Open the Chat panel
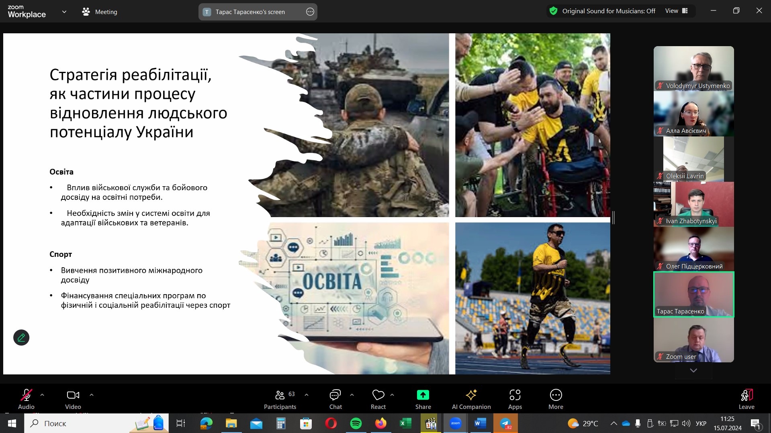Image resolution: width=771 pixels, height=433 pixels. [335, 399]
